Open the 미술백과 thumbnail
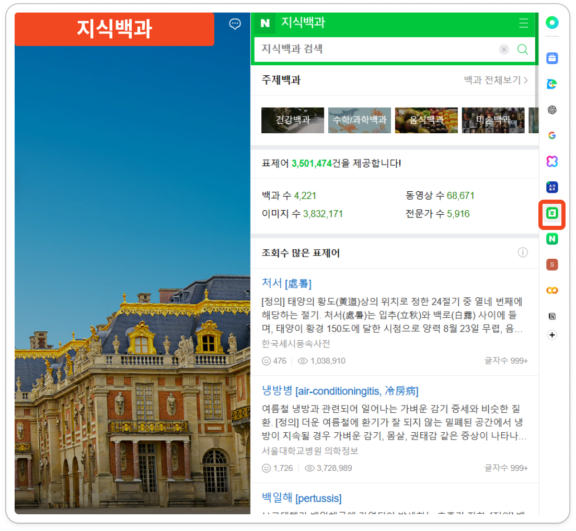The height and width of the screenshot is (531, 576). pos(493,120)
